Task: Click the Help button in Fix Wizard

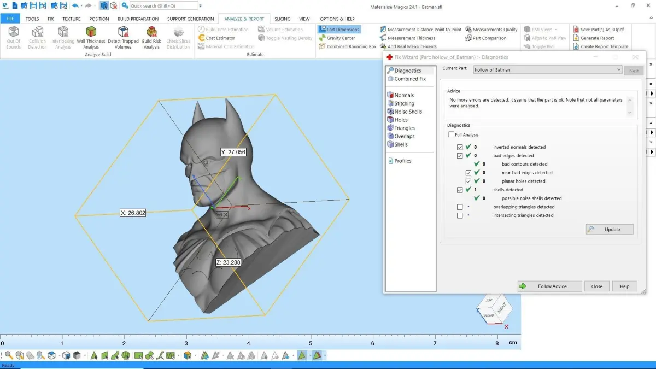Action: pyautogui.click(x=624, y=286)
